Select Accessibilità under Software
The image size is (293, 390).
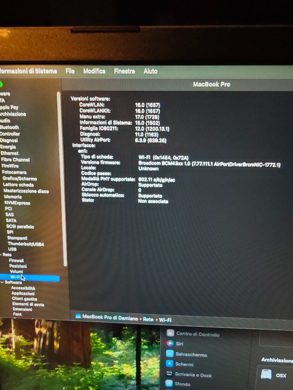[23, 288]
